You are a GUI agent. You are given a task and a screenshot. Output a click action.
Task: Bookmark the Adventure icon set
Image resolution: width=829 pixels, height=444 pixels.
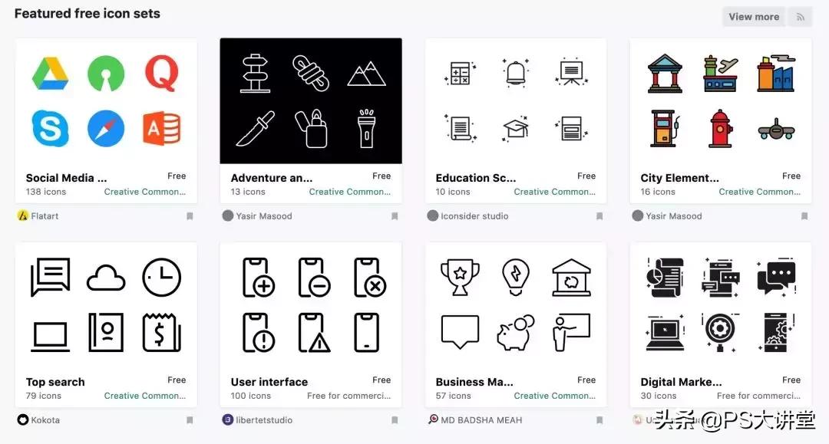click(x=395, y=216)
